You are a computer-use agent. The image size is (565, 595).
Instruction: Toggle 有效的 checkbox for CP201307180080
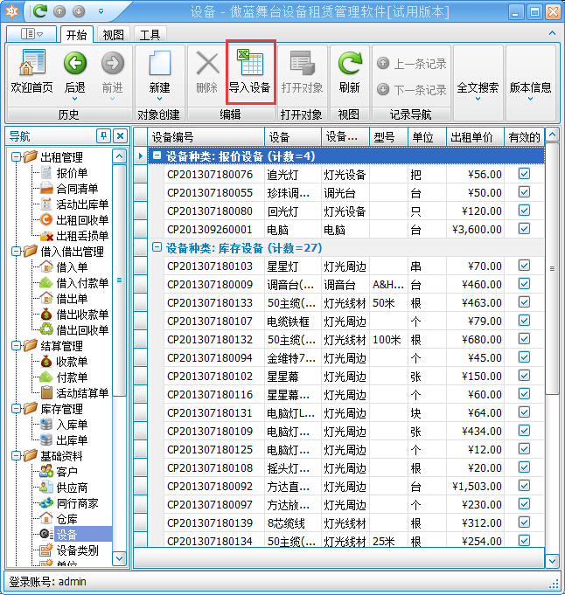point(525,211)
